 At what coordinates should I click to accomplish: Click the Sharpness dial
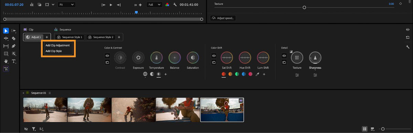coord(315,58)
